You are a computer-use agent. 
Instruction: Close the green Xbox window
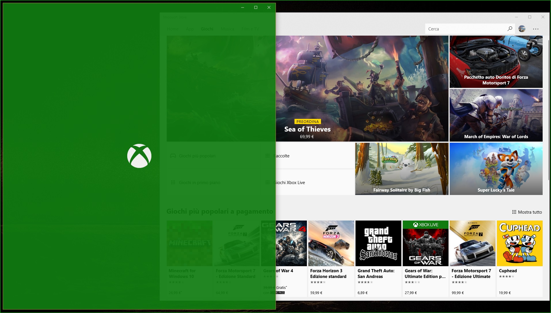click(269, 7)
